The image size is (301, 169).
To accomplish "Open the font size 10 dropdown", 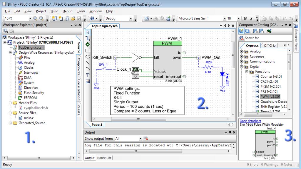I will 238,19.
